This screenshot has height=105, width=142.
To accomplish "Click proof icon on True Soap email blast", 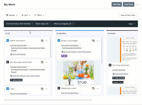I will pos(110,65).
